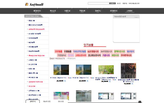Open the KC mark 54466 product thumbnail
The width and height of the screenshot is (164, 103).
coord(128,71)
